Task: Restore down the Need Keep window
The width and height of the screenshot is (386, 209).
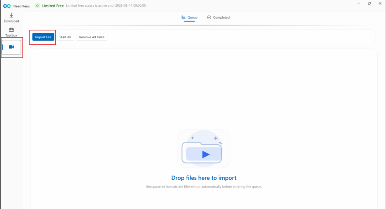Action: (369, 3)
